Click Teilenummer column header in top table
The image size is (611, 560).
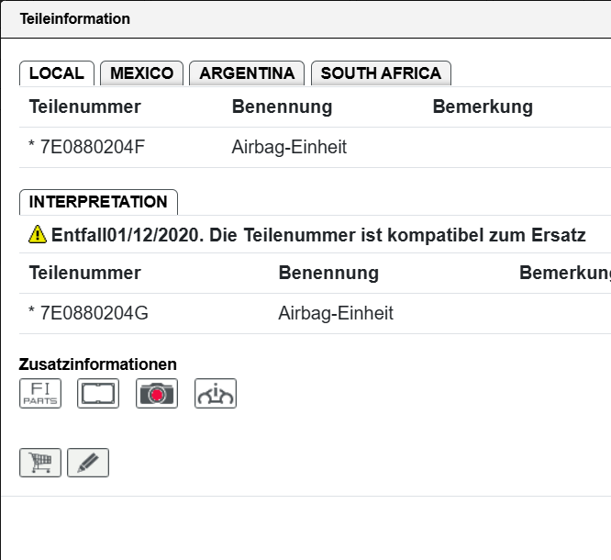point(85,106)
